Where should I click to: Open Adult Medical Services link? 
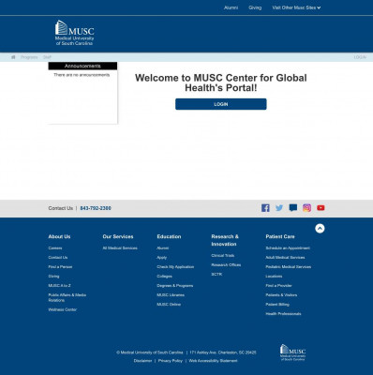tap(285, 258)
